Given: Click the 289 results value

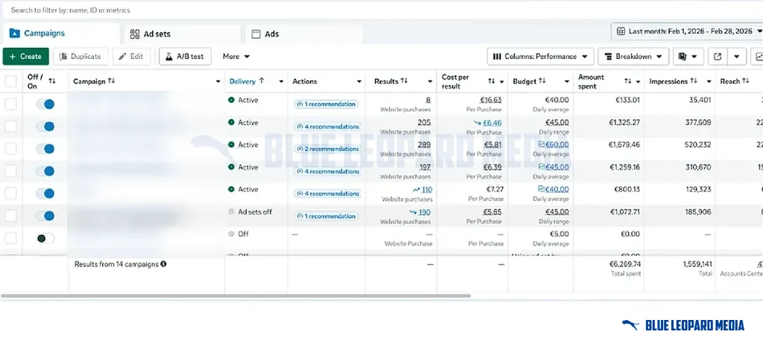Looking at the screenshot, I should tap(425, 144).
